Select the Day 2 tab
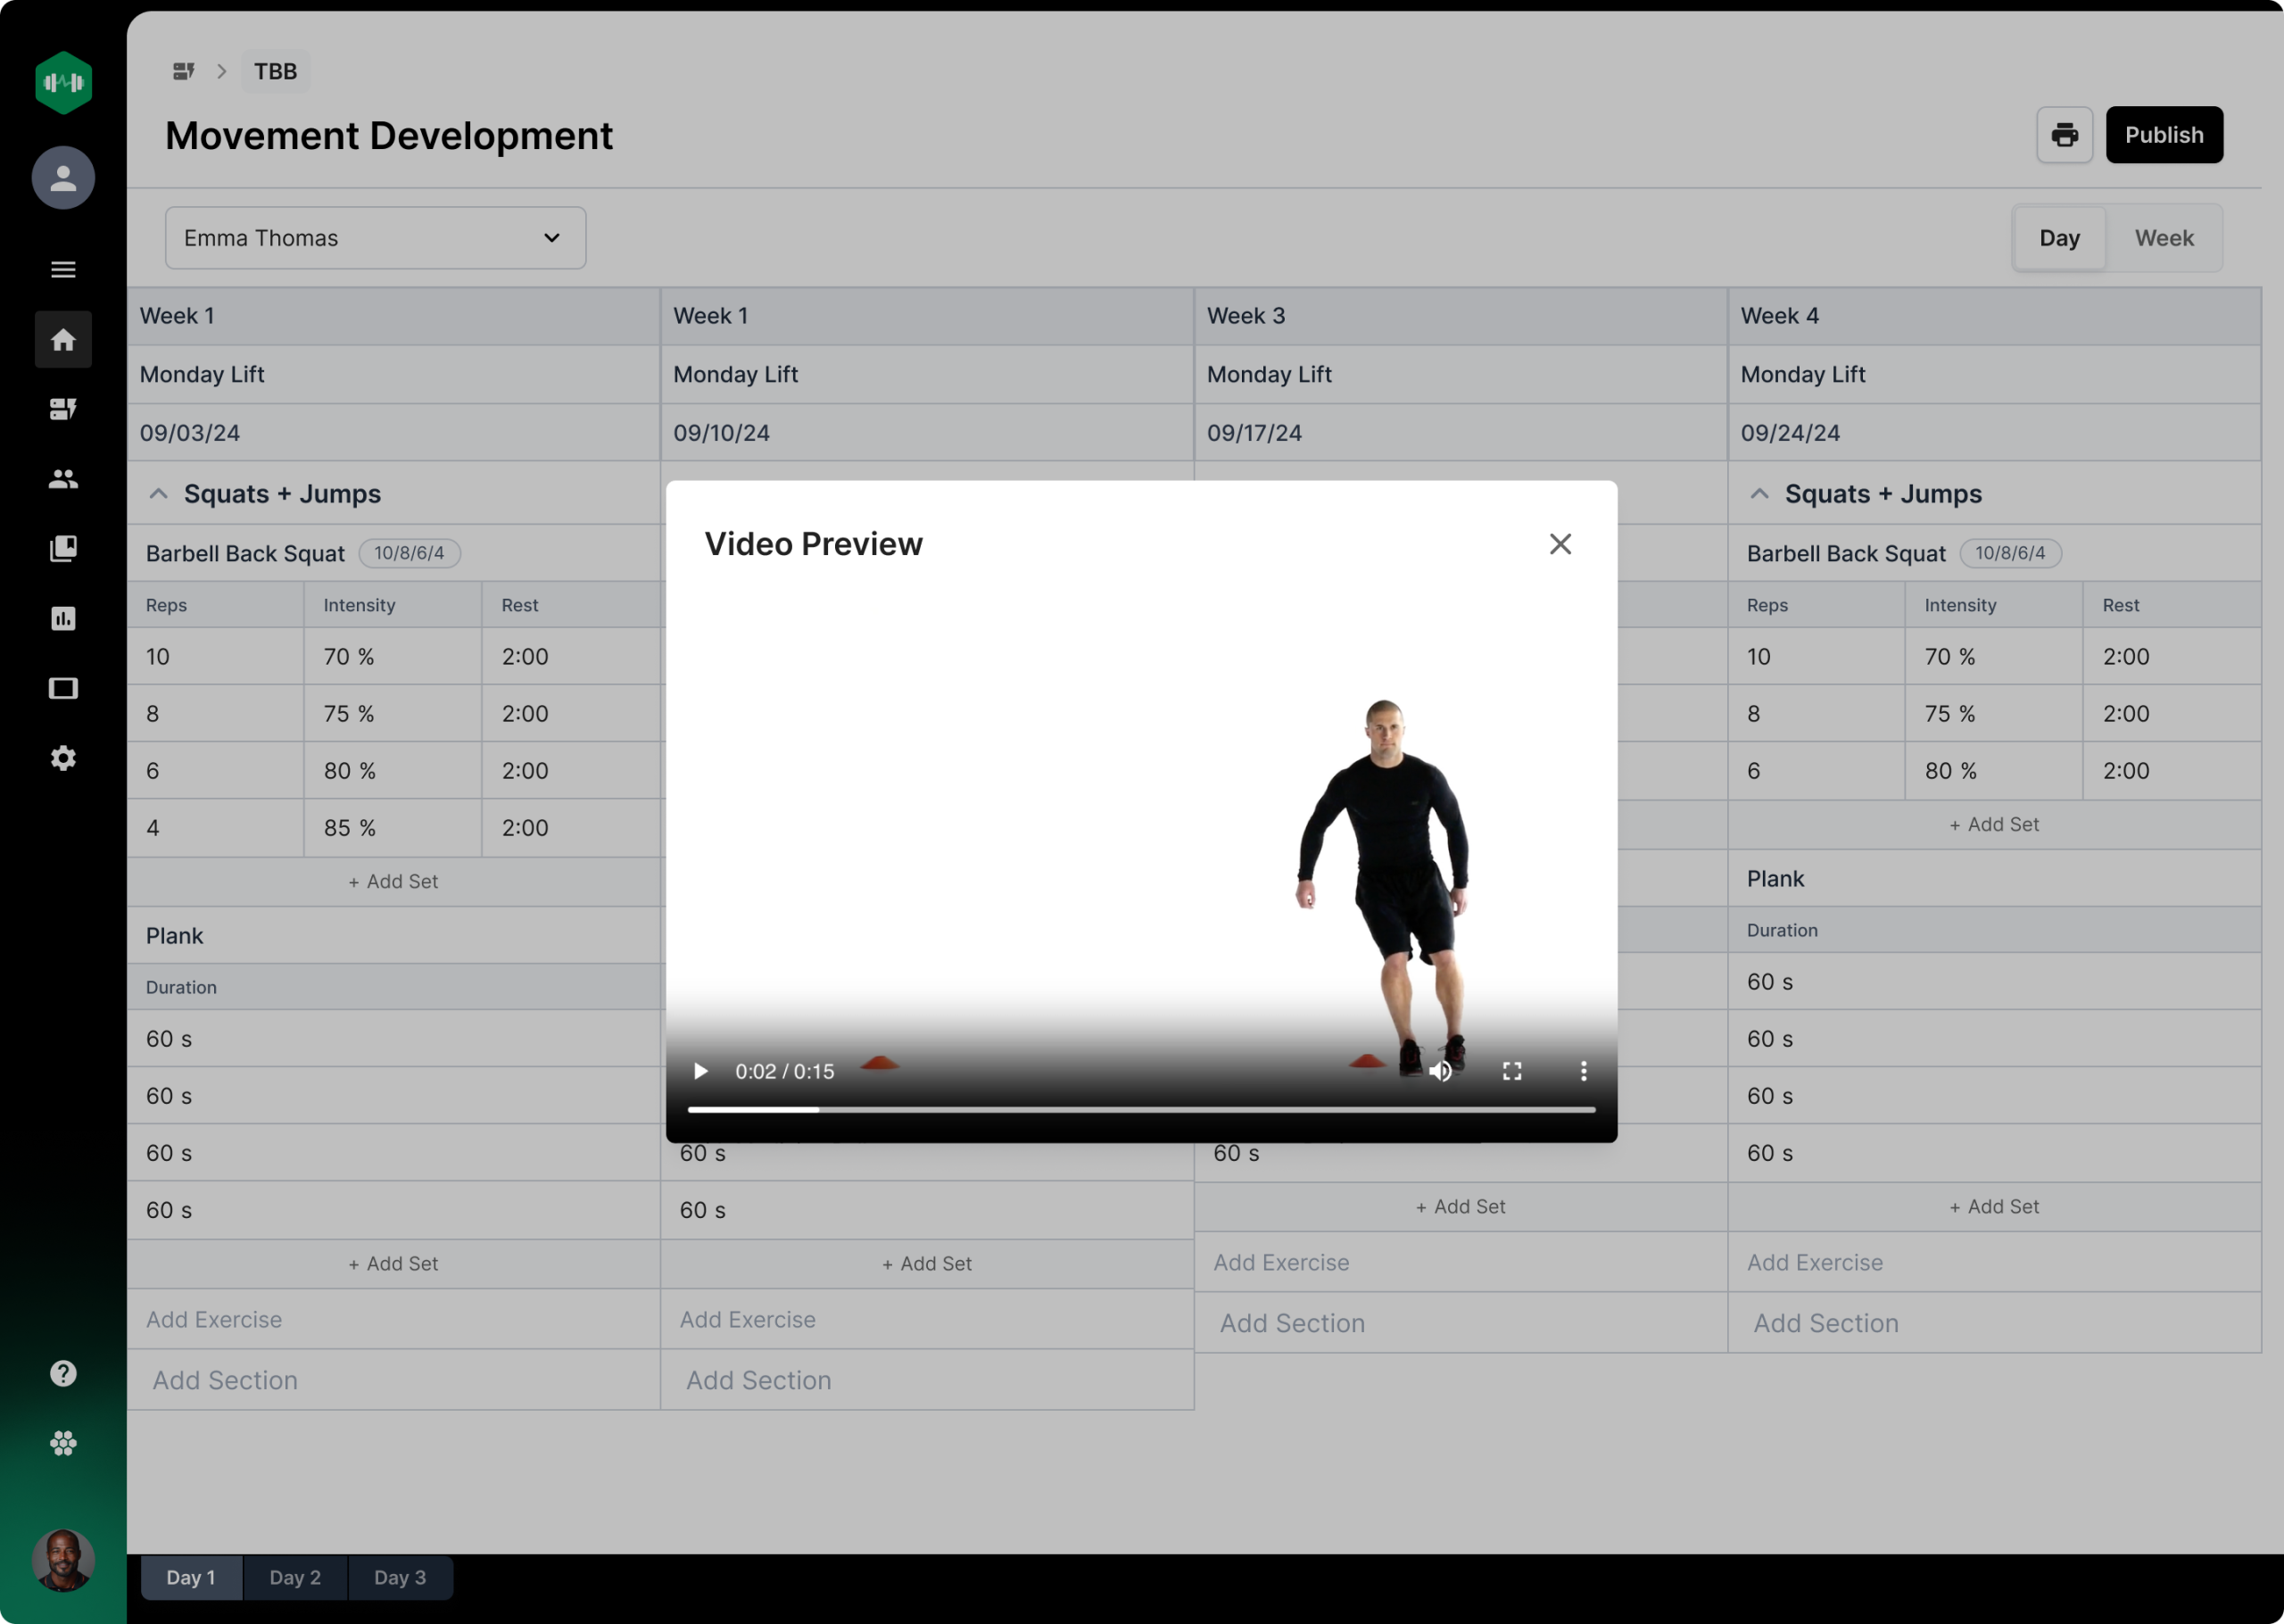This screenshot has width=2284, height=1624. point(295,1577)
